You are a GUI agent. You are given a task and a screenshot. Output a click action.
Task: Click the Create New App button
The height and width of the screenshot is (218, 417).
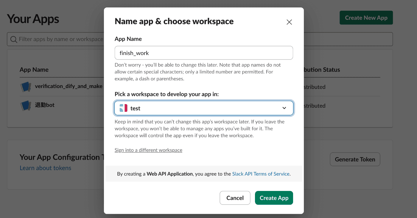pos(366,18)
